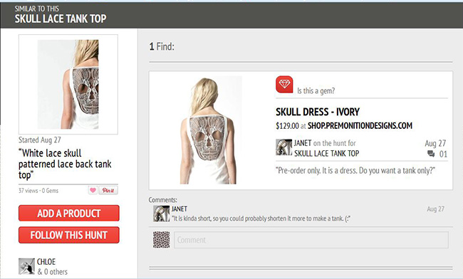Click the JANET commenter name
This screenshot has height=279, width=463.
click(x=180, y=209)
